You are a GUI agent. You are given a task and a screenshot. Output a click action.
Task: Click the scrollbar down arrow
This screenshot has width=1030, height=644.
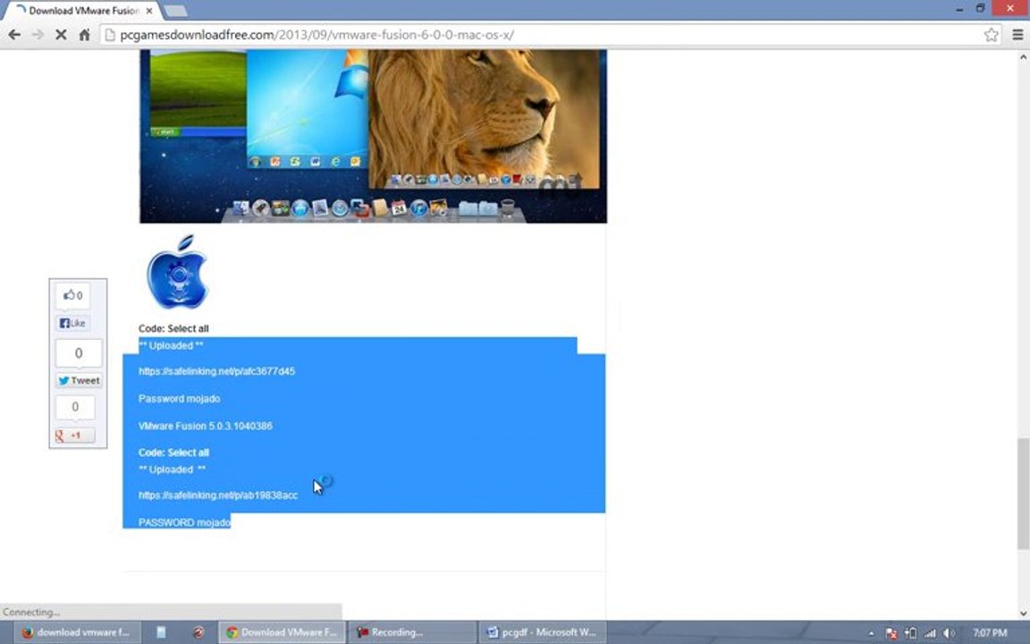[x=1023, y=613]
